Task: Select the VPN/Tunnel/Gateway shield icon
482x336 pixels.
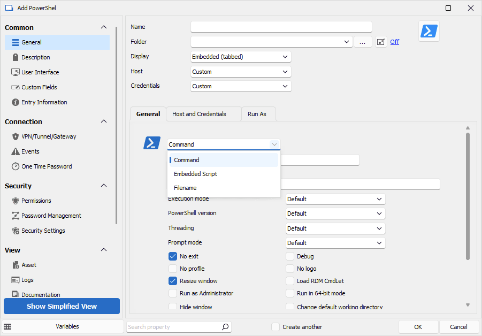Action: click(16, 136)
